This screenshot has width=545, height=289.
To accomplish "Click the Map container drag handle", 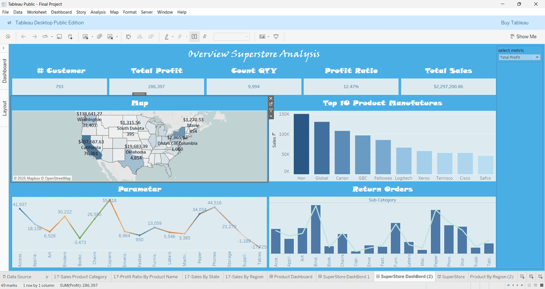I will point(139,94).
